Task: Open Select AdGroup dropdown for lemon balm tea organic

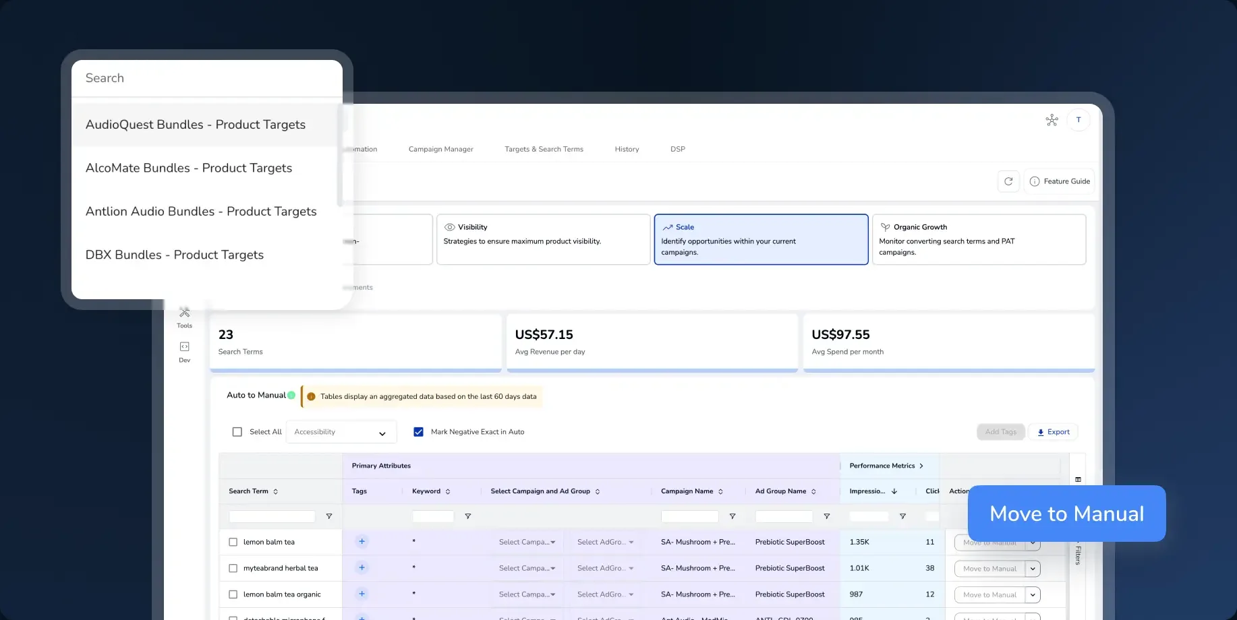Action: [x=605, y=594]
